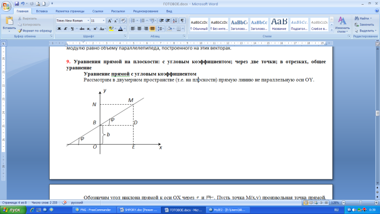Undo last action in quick access toolbar
Screen dimensions: 380x214
(23, 4)
